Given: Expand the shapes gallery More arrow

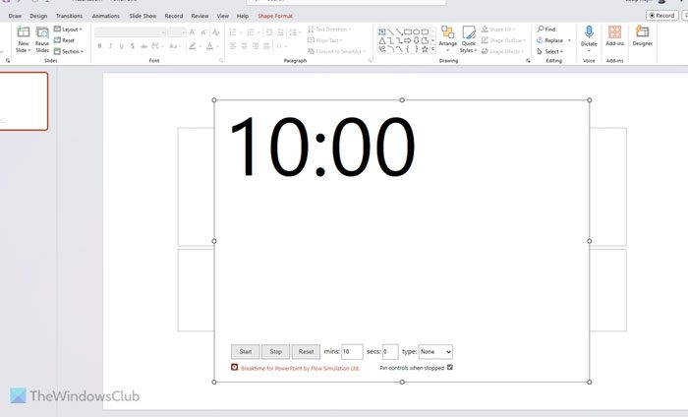Looking at the screenshot, I should click(433, 49).
